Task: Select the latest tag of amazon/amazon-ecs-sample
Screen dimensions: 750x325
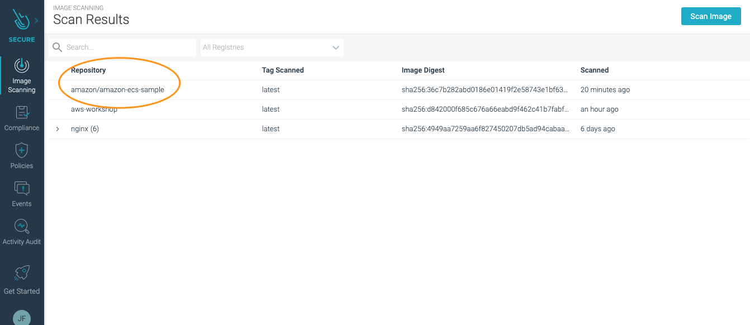Action: (270, 90)
